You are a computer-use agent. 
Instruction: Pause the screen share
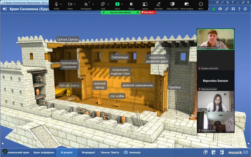[131, 5]
